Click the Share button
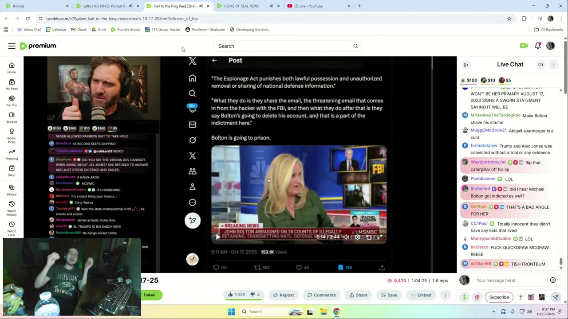Viewport: 568px width, 319px height. (359, 295)
